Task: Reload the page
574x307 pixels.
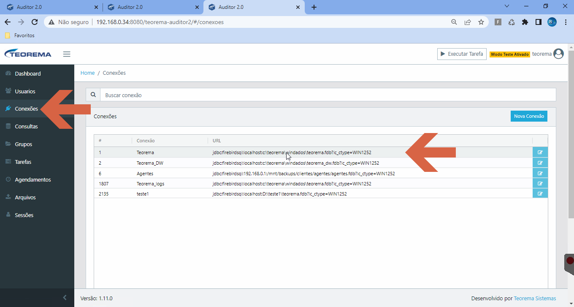Action: [x=35, y=22]
